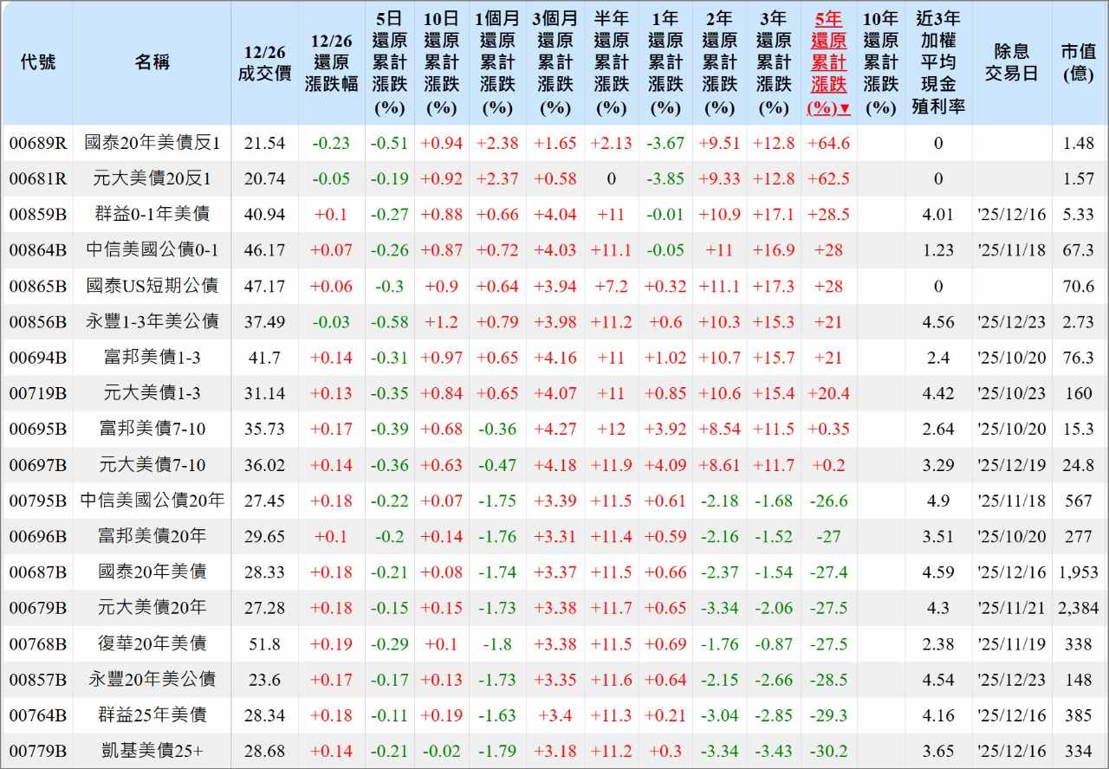Open stock code 00689R
This screenshot has height=769, width=1109.
[x=37, y=143]
